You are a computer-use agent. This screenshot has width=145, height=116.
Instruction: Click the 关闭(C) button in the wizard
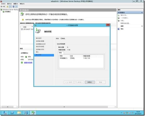tap(90, 82)
